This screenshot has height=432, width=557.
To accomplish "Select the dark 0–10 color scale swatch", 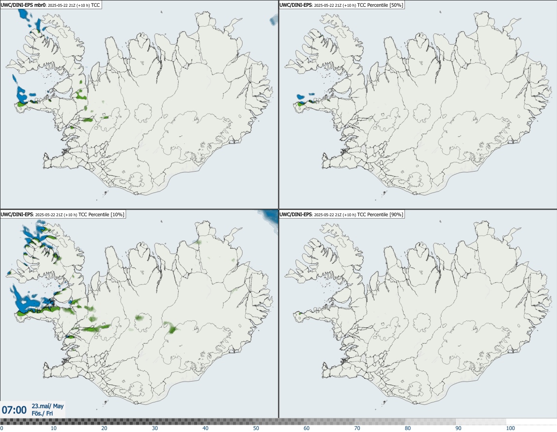I will [x=25, y=422].
